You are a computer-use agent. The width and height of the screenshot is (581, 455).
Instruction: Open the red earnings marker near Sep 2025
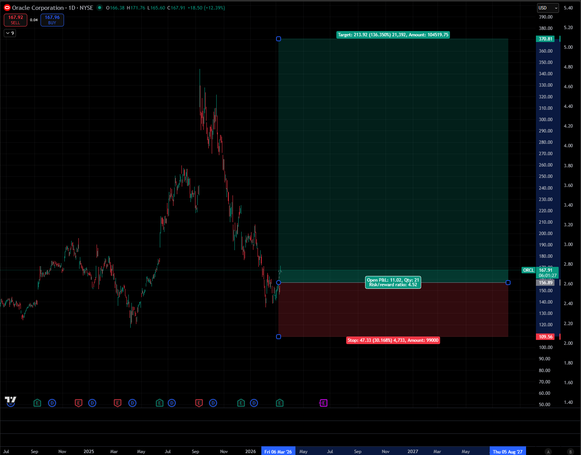click(199, 403)
